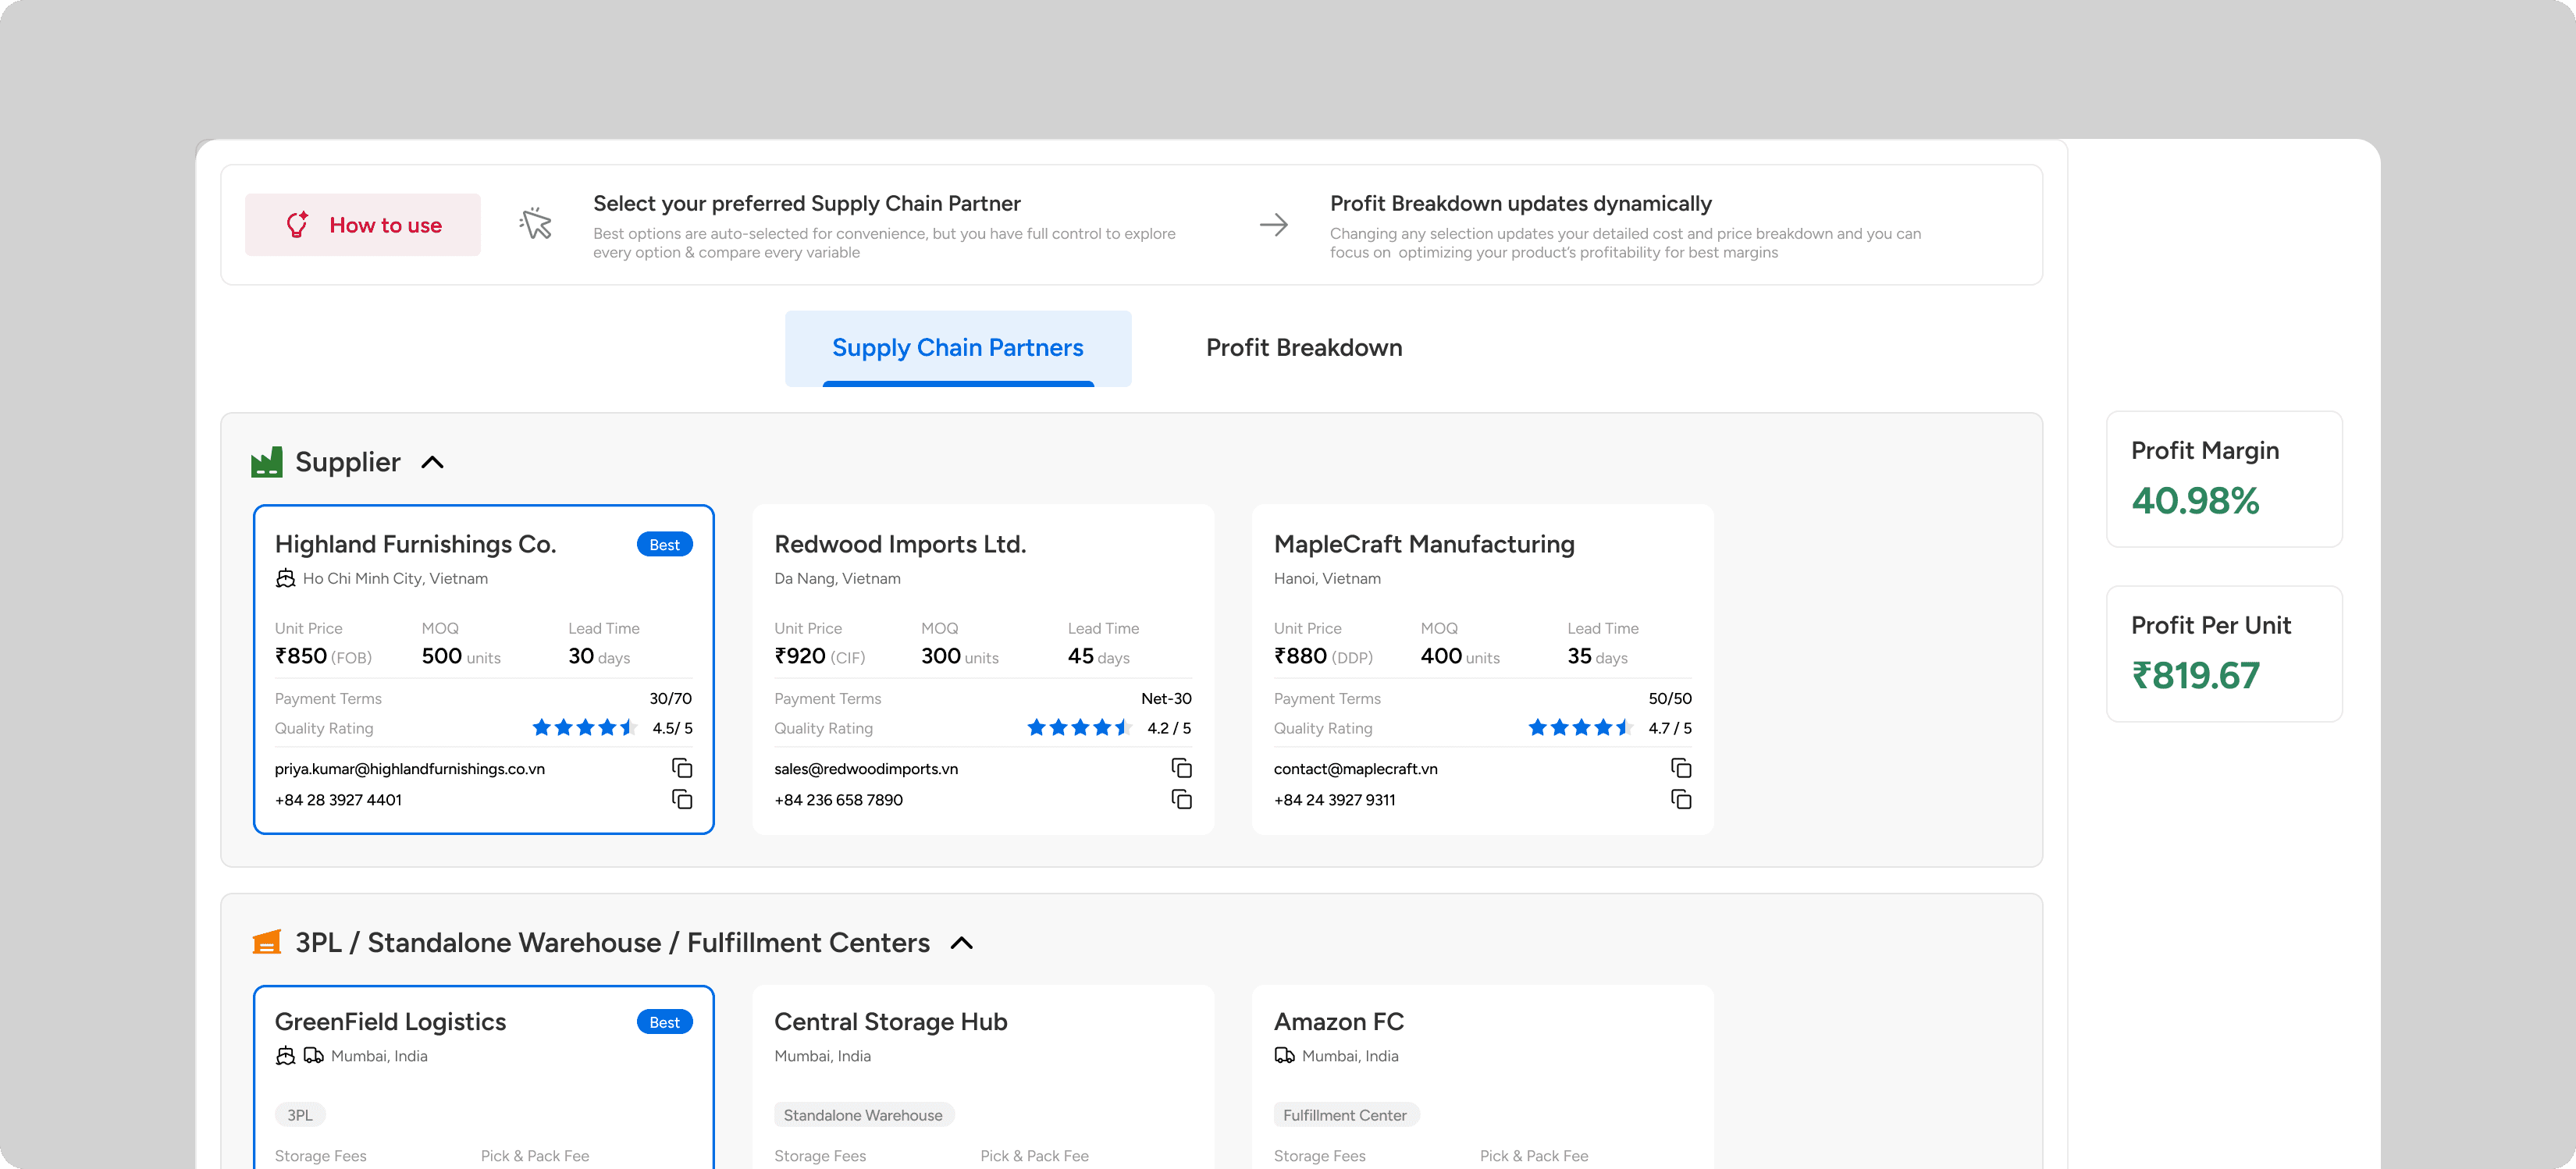2576x1169 pixels.
Task: Click the orange warehouse section icon
Action: click(x=266, y=942)
